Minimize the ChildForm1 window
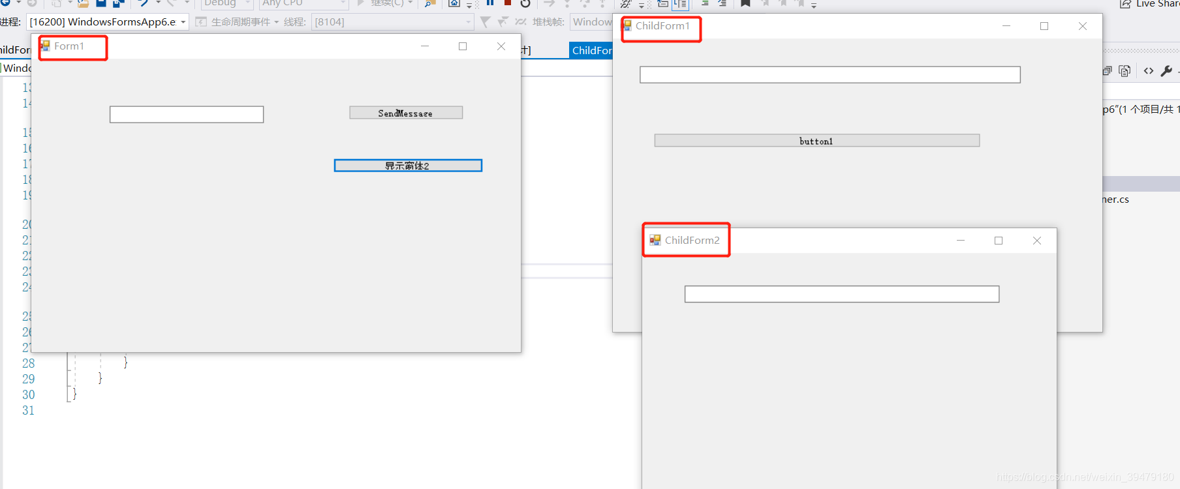Screen dimensions: 1180x489 point(1006,26)
